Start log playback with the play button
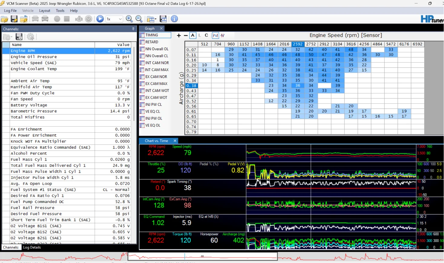The width and height of the screenshot is (444, 263). 100,19
